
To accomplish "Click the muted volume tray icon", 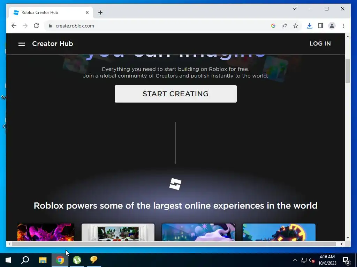I will [312, 260].
